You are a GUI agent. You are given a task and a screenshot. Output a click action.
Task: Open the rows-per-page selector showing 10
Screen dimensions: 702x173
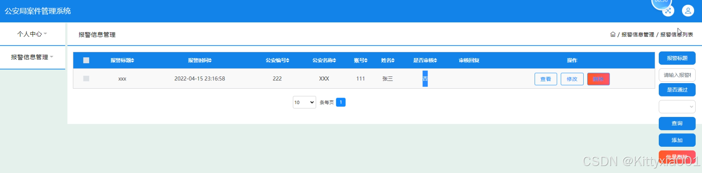[x=304, y=102]
